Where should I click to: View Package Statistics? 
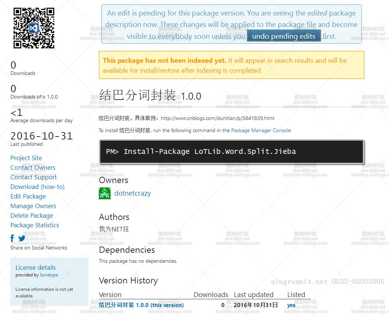pyautogui.click(x=35, y=225)
